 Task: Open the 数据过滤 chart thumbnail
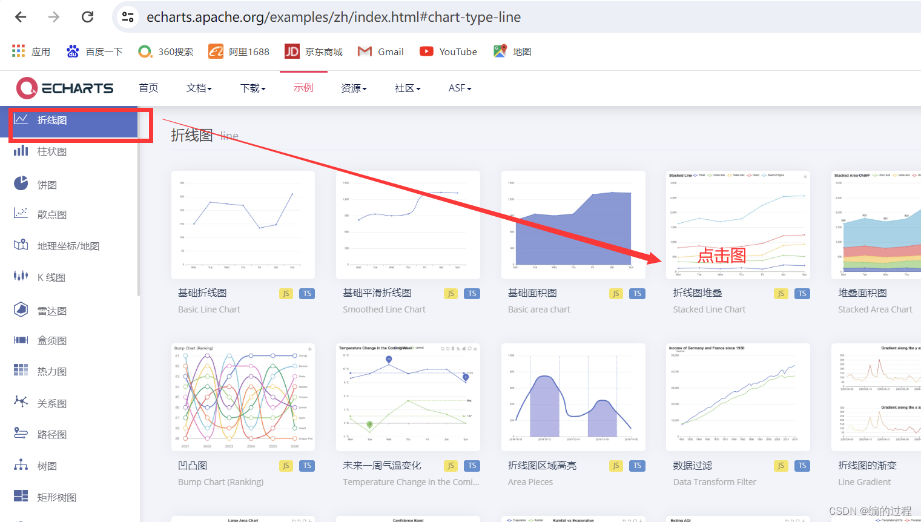coord(738,397)
